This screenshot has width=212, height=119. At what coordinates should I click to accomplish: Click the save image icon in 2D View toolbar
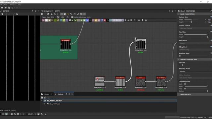click(x=2, y=14)
